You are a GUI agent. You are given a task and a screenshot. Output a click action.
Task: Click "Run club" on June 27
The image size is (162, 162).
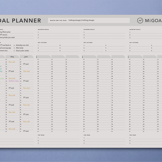coord(27,121)
